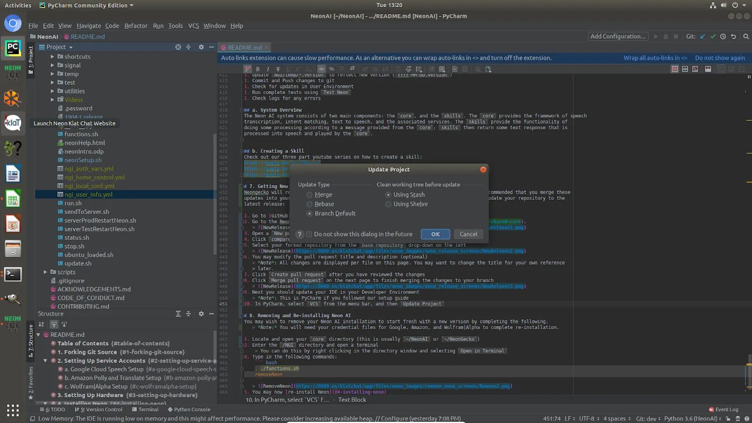
Task: Open the help question mark in Update Project dialog
Action: coord(299,234)
